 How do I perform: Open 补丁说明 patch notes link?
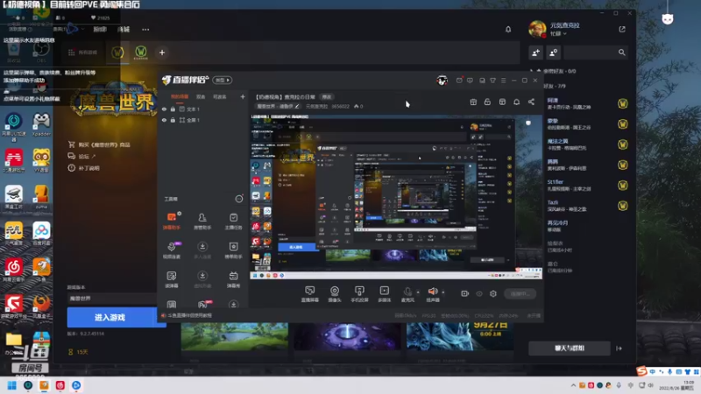84,168
